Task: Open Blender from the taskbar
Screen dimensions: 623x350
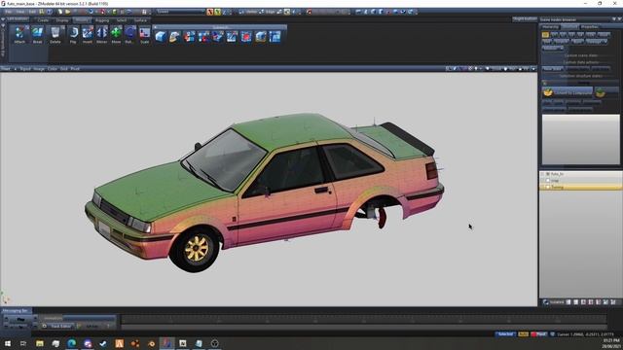Action: (151, 343)
